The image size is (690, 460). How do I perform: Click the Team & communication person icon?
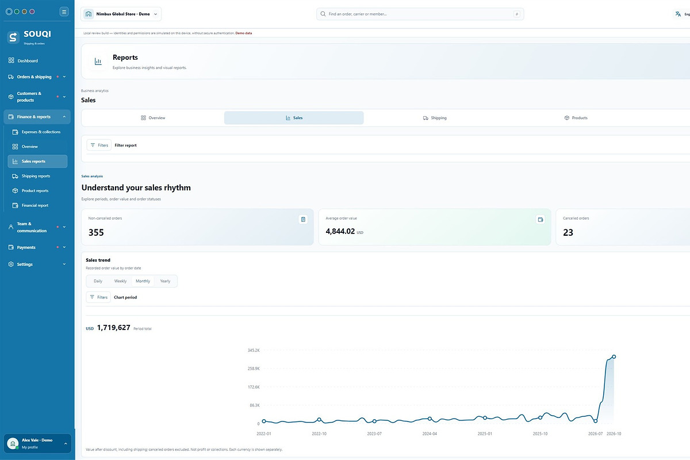[11, 227]
